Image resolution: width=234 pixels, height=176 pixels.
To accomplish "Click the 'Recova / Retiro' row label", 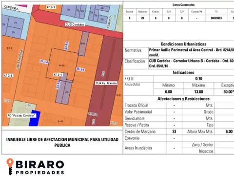I will (136, 125).
